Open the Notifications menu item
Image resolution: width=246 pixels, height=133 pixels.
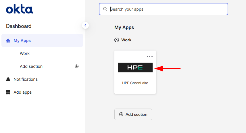point(26,79)
